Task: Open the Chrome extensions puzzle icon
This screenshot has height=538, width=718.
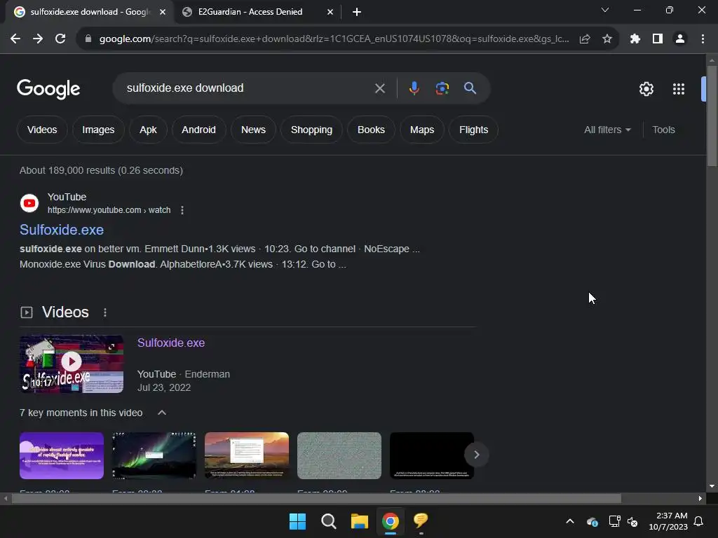Action: tap(635, 39)
